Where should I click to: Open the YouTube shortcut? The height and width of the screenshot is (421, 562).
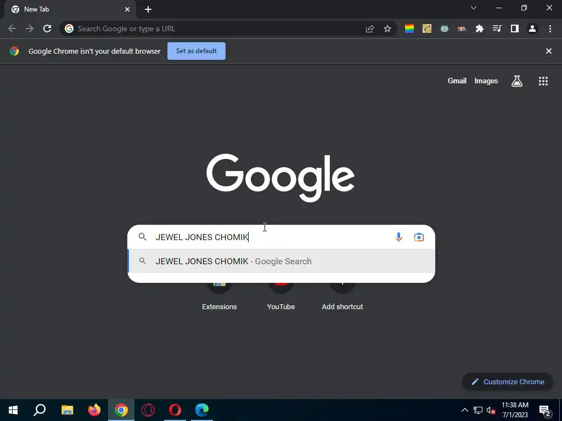coord(281,297)
